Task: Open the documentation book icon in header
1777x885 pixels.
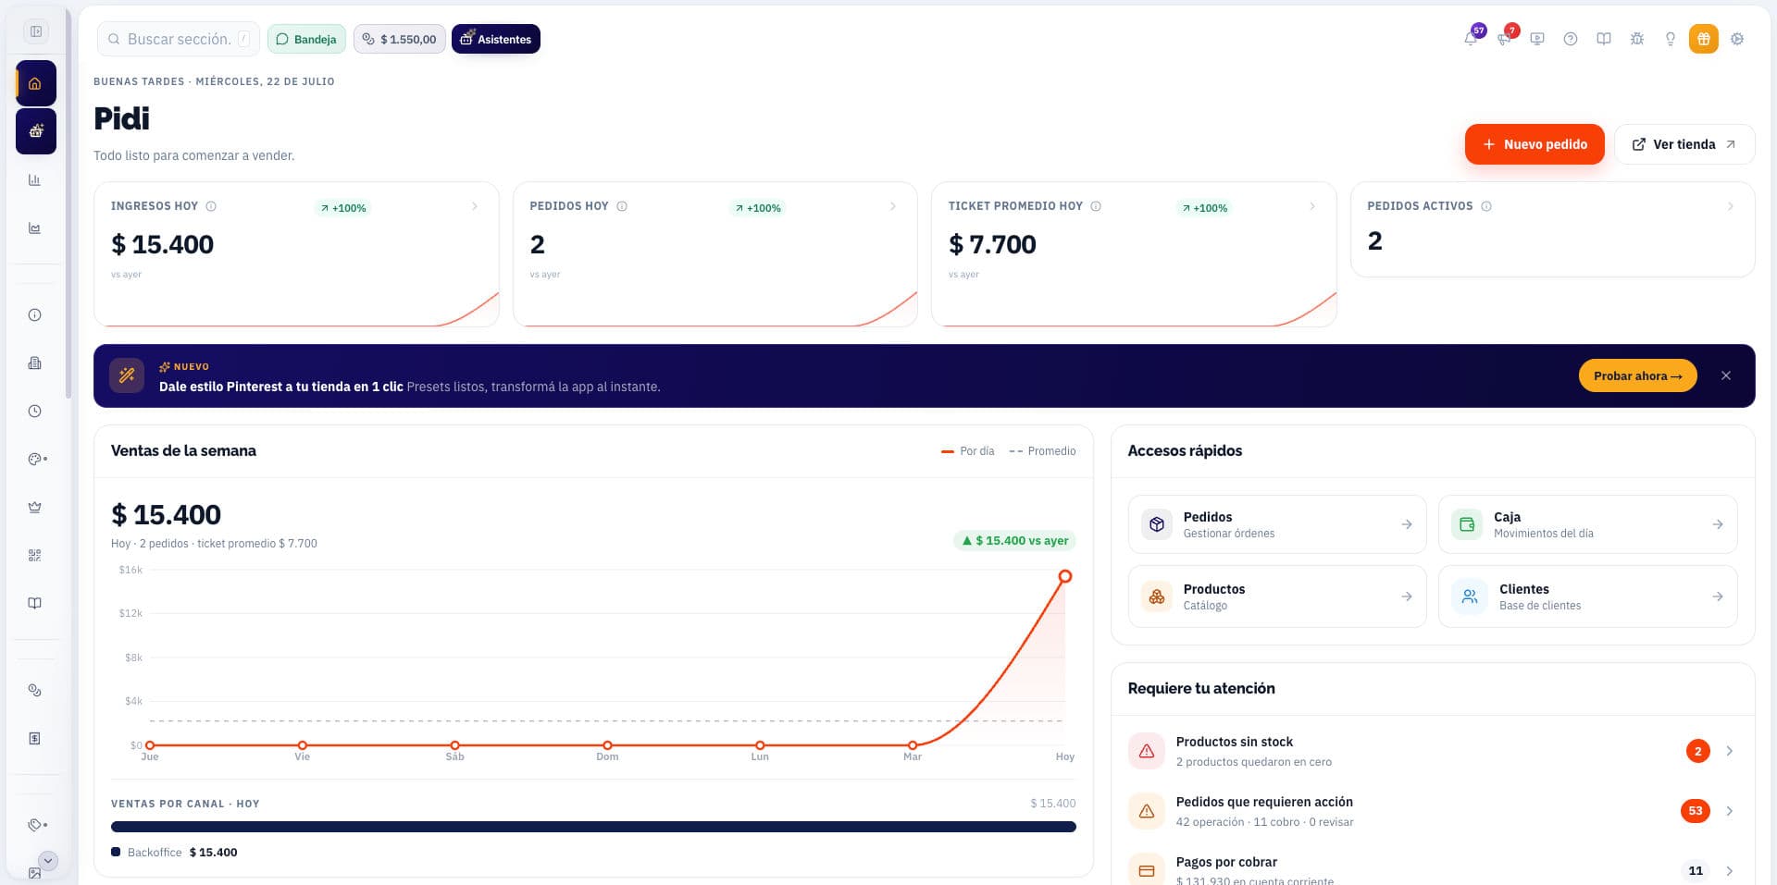Action: (1604, 39)
